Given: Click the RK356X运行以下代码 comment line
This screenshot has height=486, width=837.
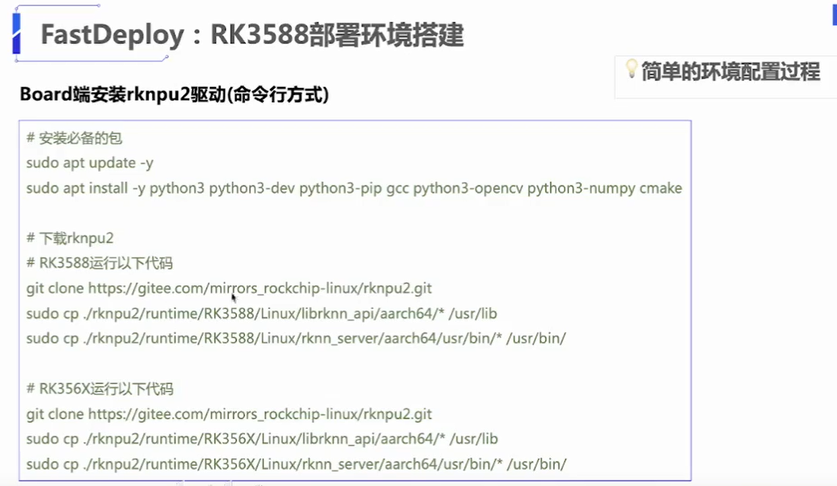Looking at the screenshot, I should tap(100, 389).
